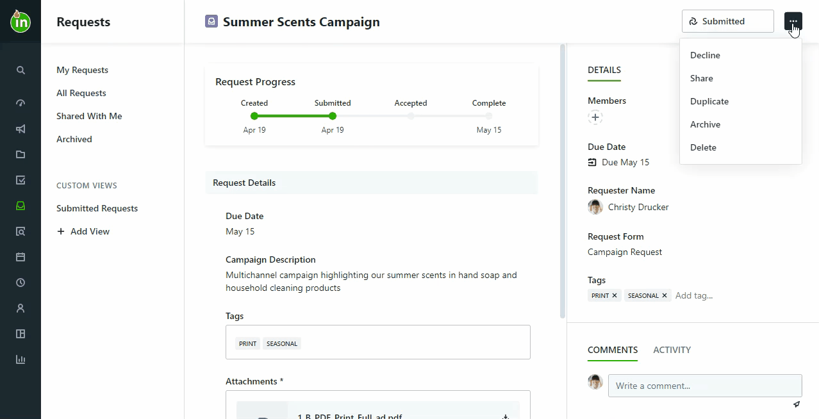Open search from the sidebar magnifier icon
This screenshot has height=419, width=819.
[x=21, y=70]
